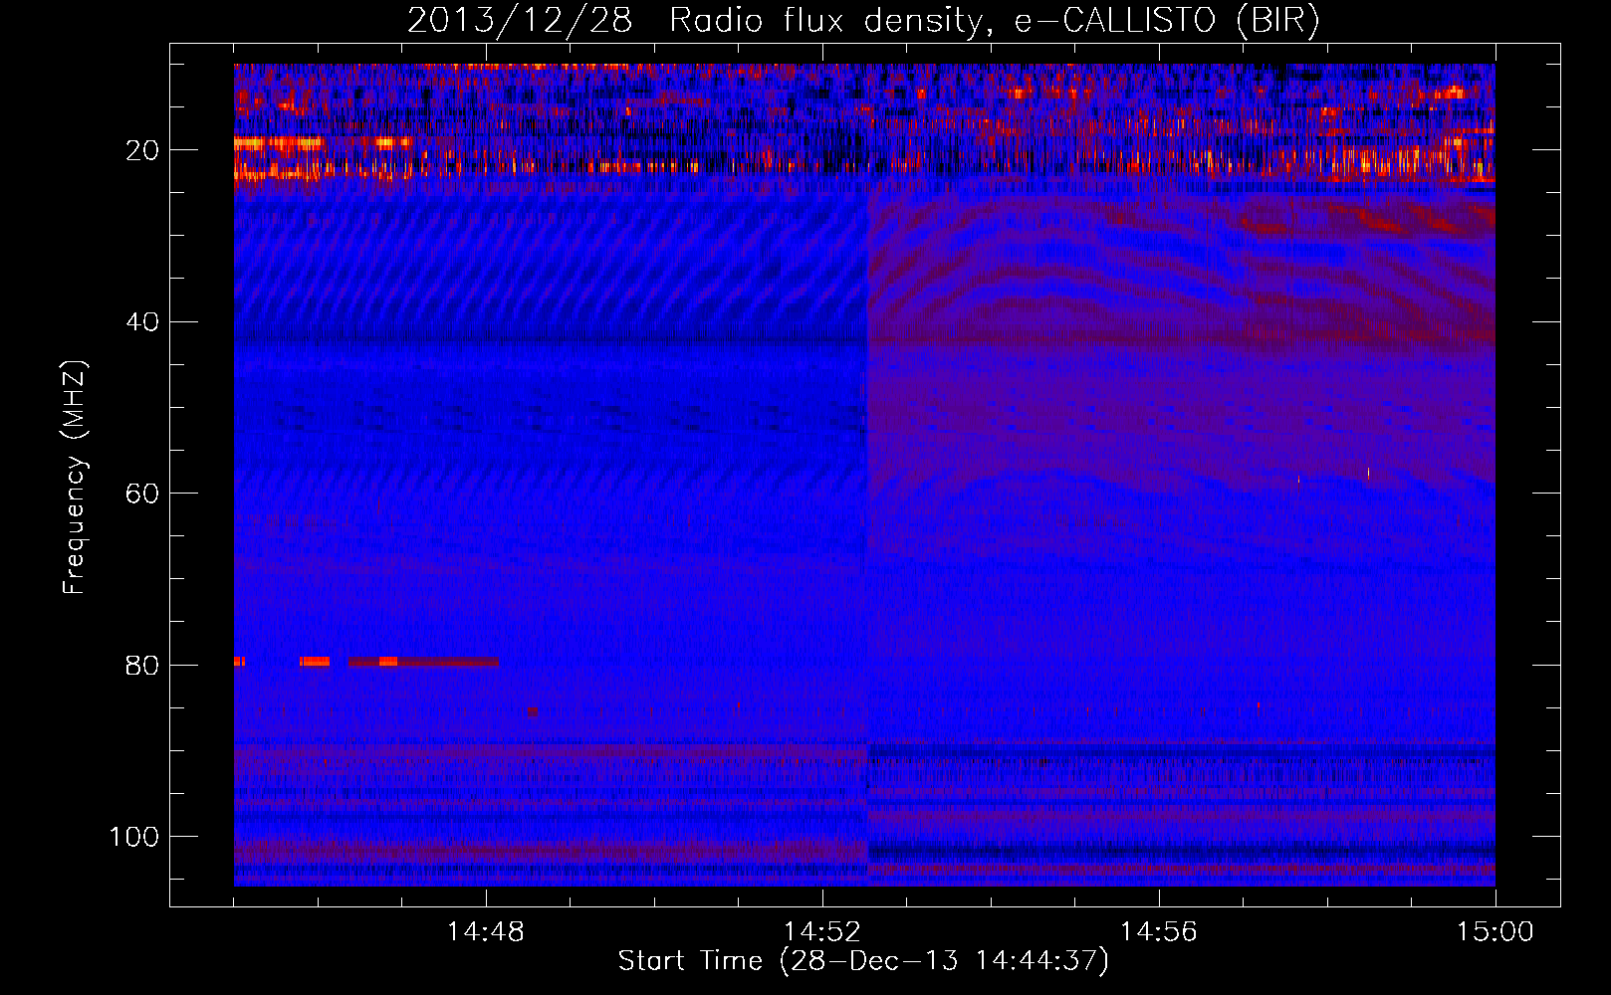
Task: Click the 100 MHz frequency tick label
Action: tap(134, 837)
